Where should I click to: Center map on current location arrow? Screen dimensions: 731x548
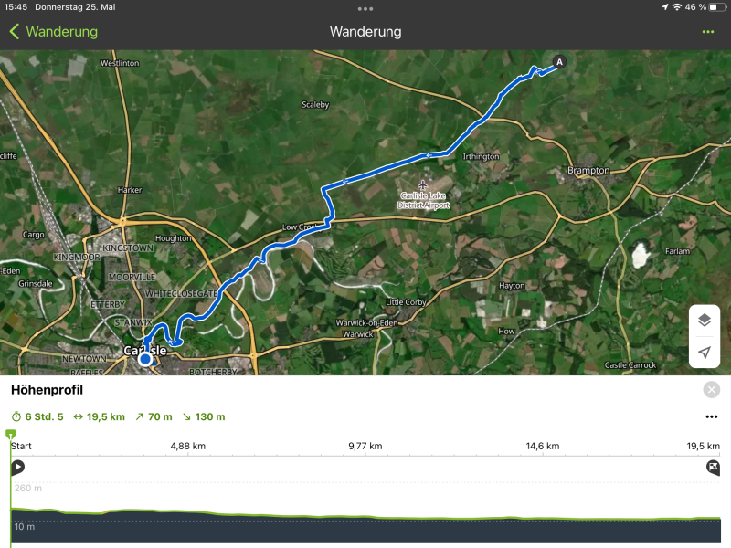point(704,352)
